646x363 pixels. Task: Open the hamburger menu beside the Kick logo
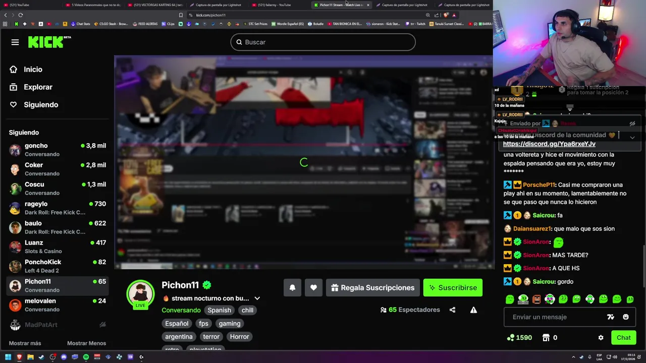[x=15, y=42]
